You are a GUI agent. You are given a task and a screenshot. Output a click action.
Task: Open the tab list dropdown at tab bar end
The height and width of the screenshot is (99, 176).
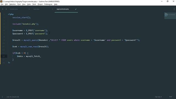click(x=174, y=9)
